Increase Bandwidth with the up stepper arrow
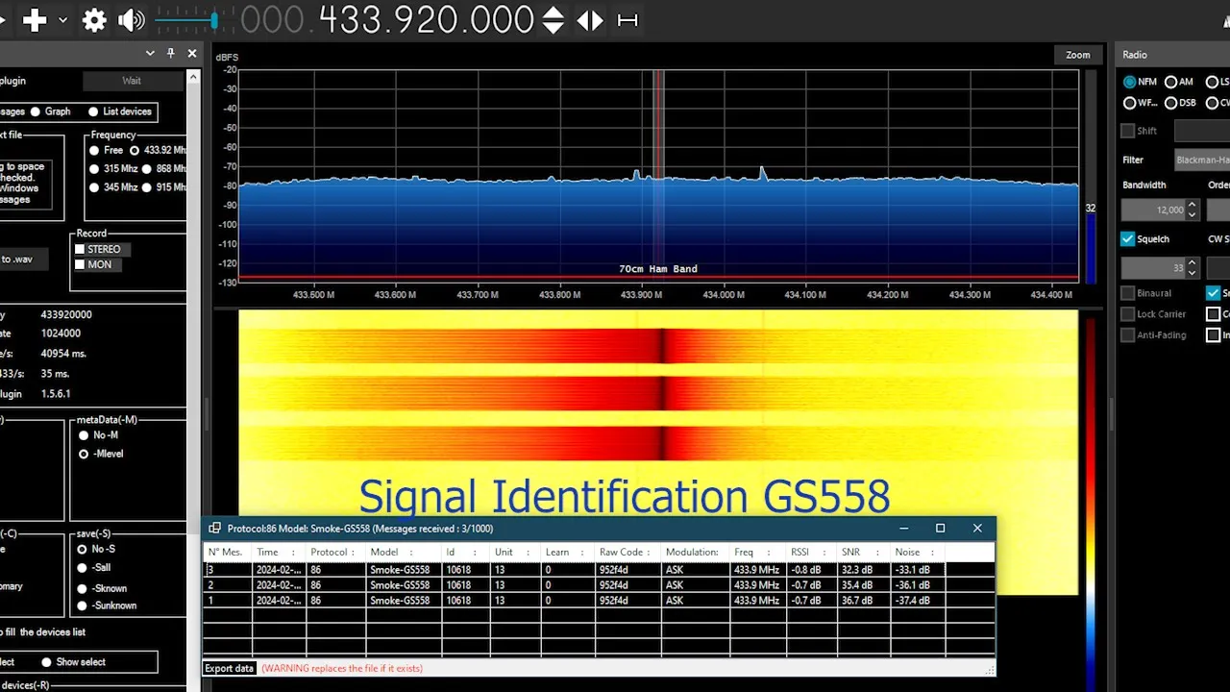 pyautogui.click(x=1193, y=204)
